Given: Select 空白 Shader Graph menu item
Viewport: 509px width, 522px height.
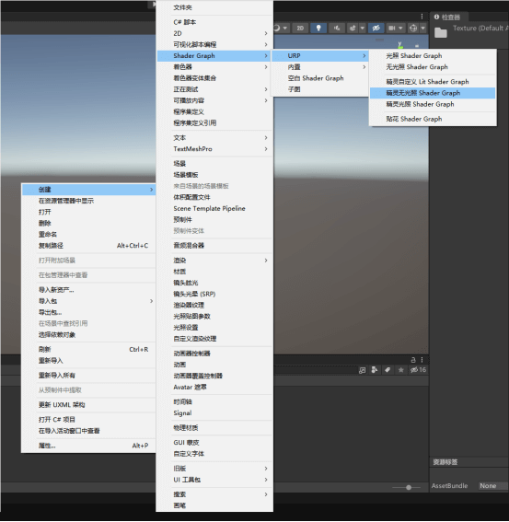Looking at the screenshot, I should [x=321, y=78].
